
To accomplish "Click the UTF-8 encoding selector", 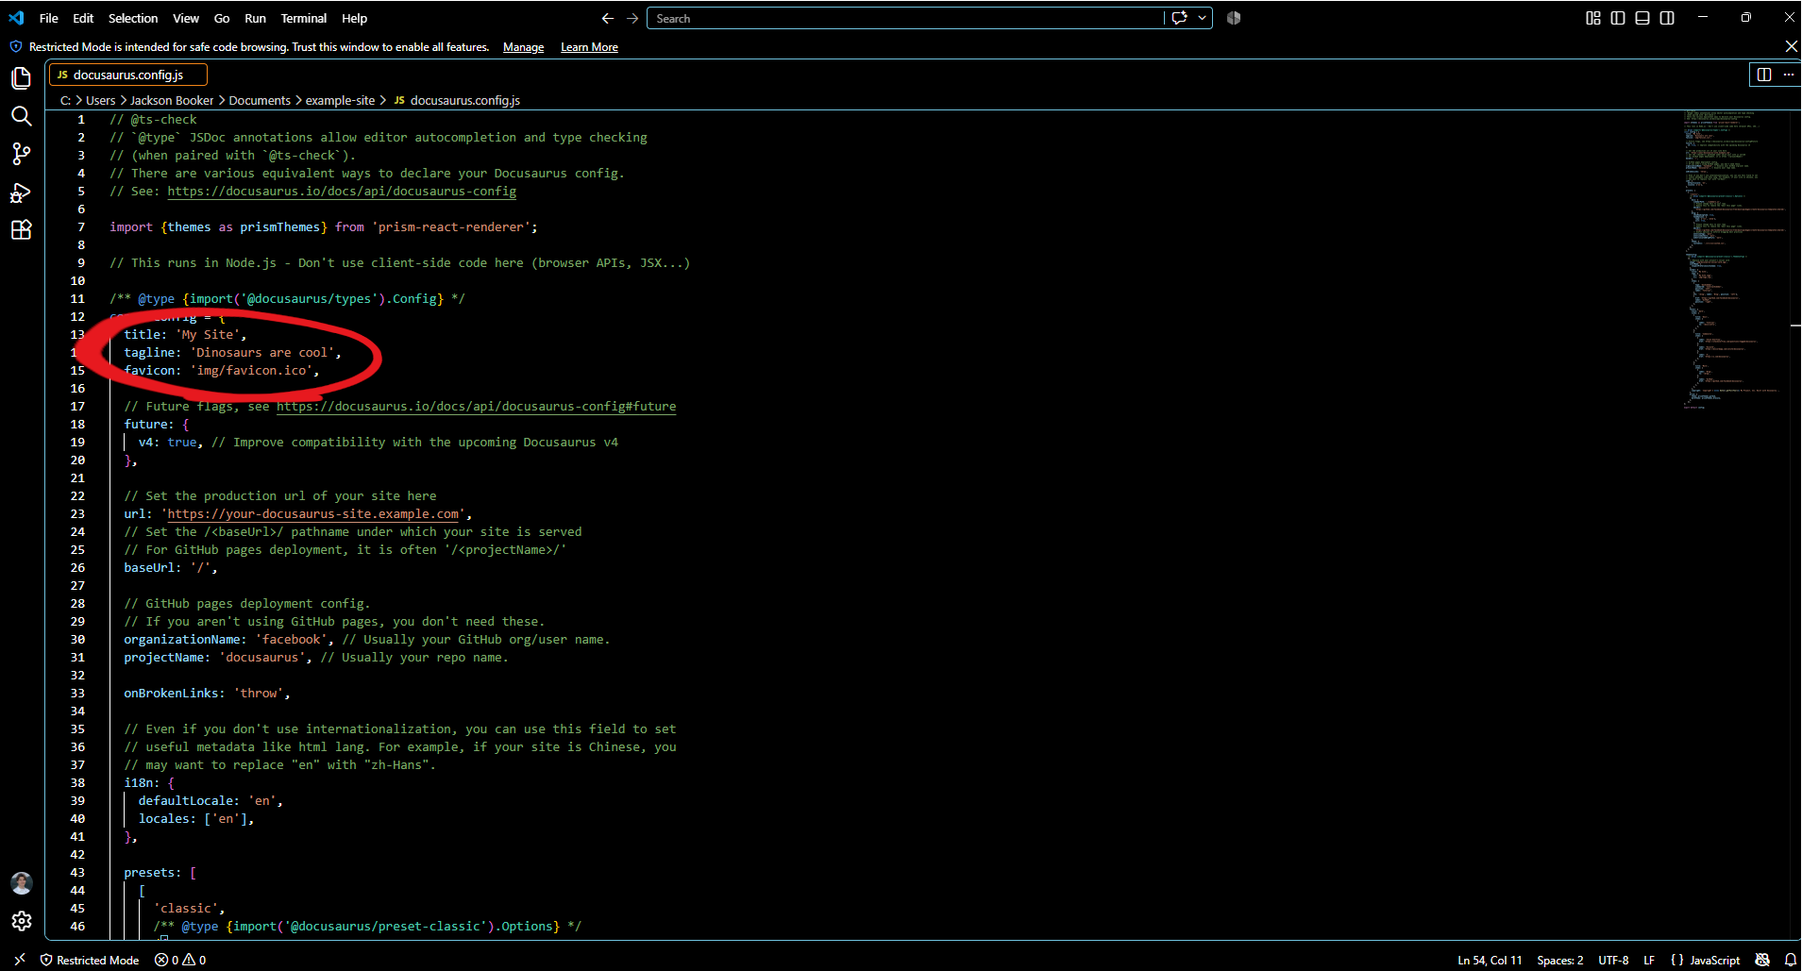I will tap(1613, 960).
